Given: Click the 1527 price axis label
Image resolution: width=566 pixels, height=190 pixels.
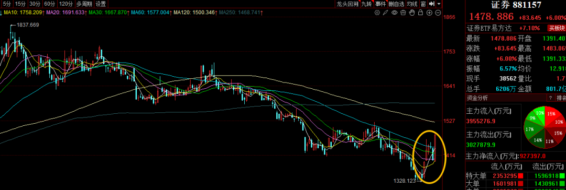Looking at the screenshot, I should coord(450,121).
